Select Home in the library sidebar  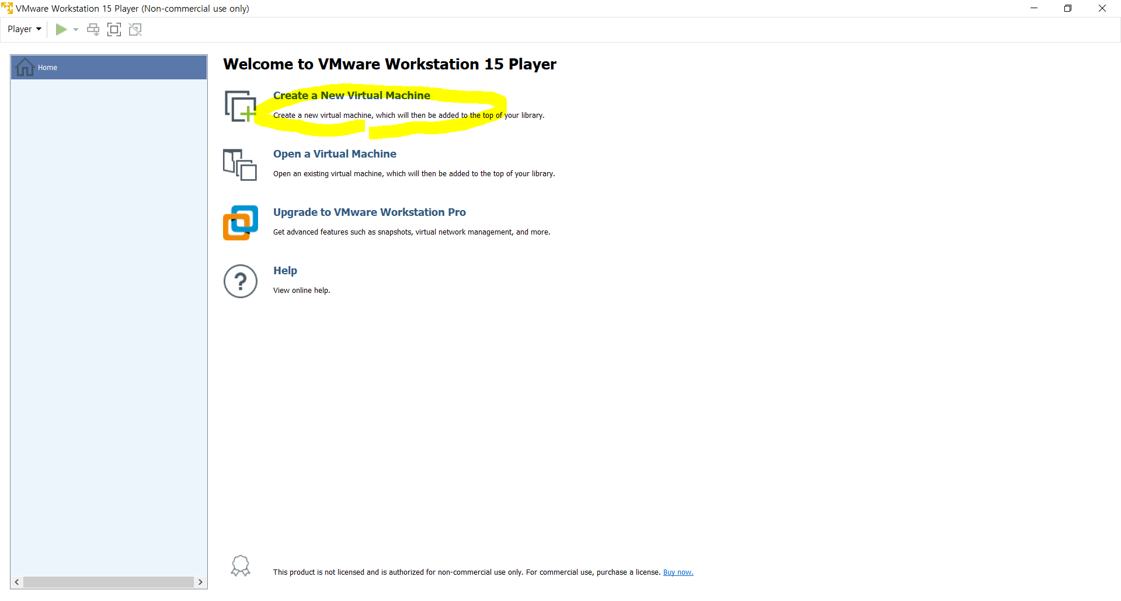tap(109, 68)
